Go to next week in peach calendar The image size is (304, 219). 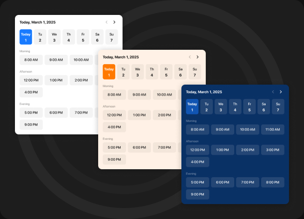197,57
